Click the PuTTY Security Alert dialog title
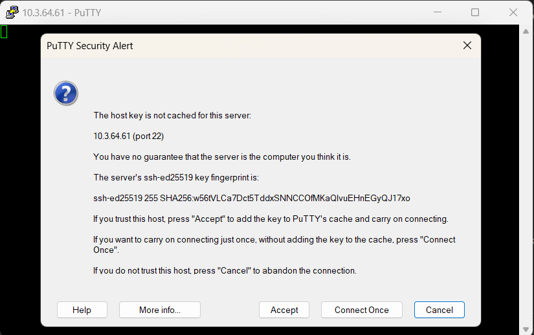 90,46
